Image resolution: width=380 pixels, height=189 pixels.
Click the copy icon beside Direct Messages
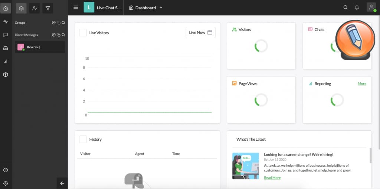[58, 35]
